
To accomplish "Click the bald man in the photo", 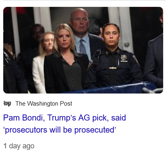I will 81,33.
